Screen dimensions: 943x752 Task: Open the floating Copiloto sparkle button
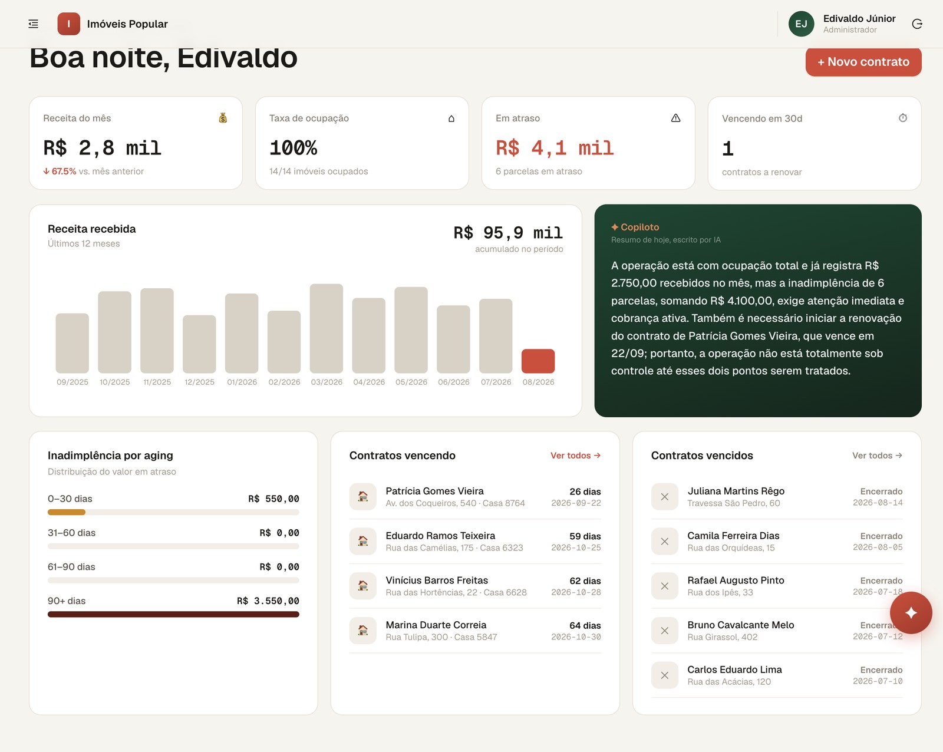tap(911, 612)
